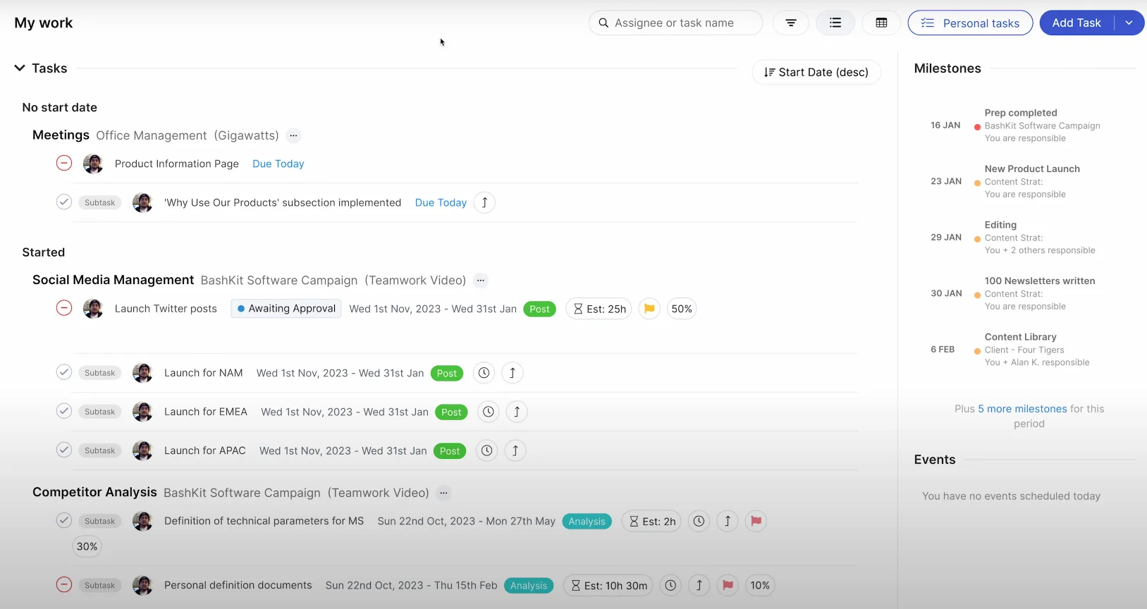This screenshot has height=609, width=1147.
Task: Open the Social Media Management task list
Action: pyautogui.click(x=113, y=280)
